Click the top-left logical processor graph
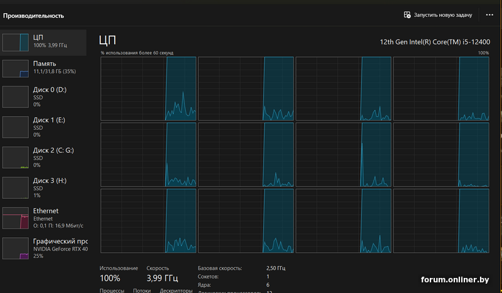This screenshot has height=293, width=502. pyautogui.click(x=148, y=88)
